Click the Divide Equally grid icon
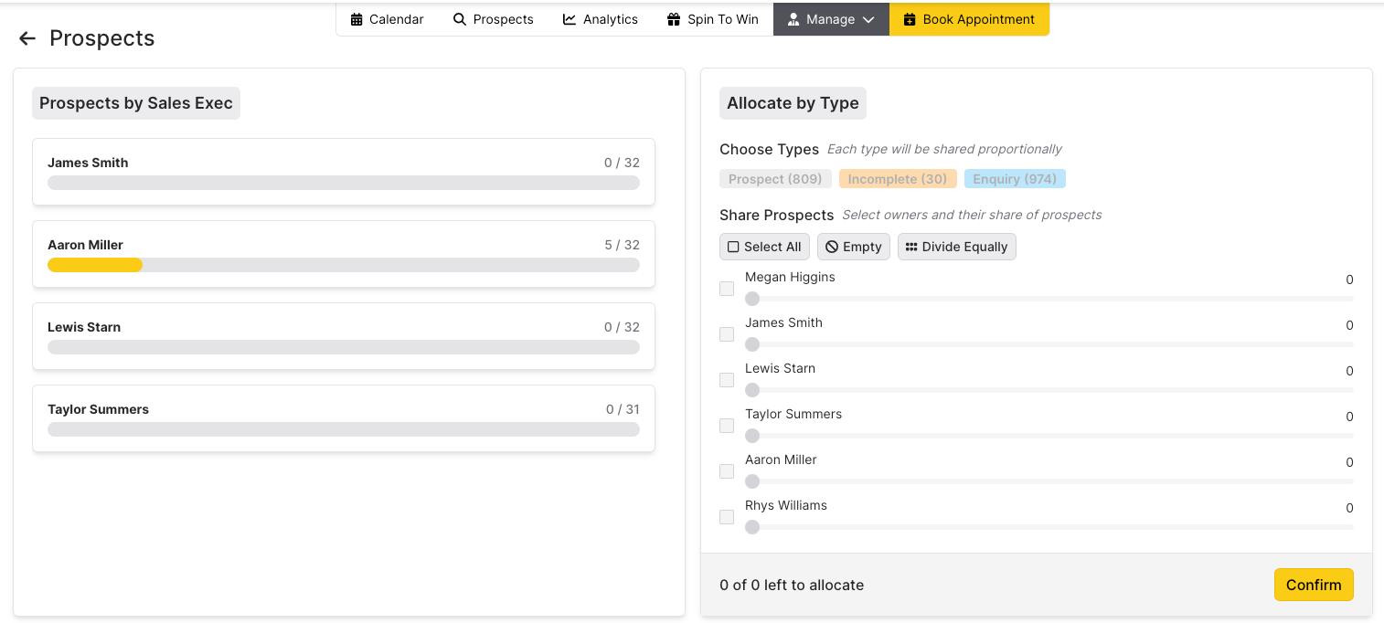 (x=910, y=247)
